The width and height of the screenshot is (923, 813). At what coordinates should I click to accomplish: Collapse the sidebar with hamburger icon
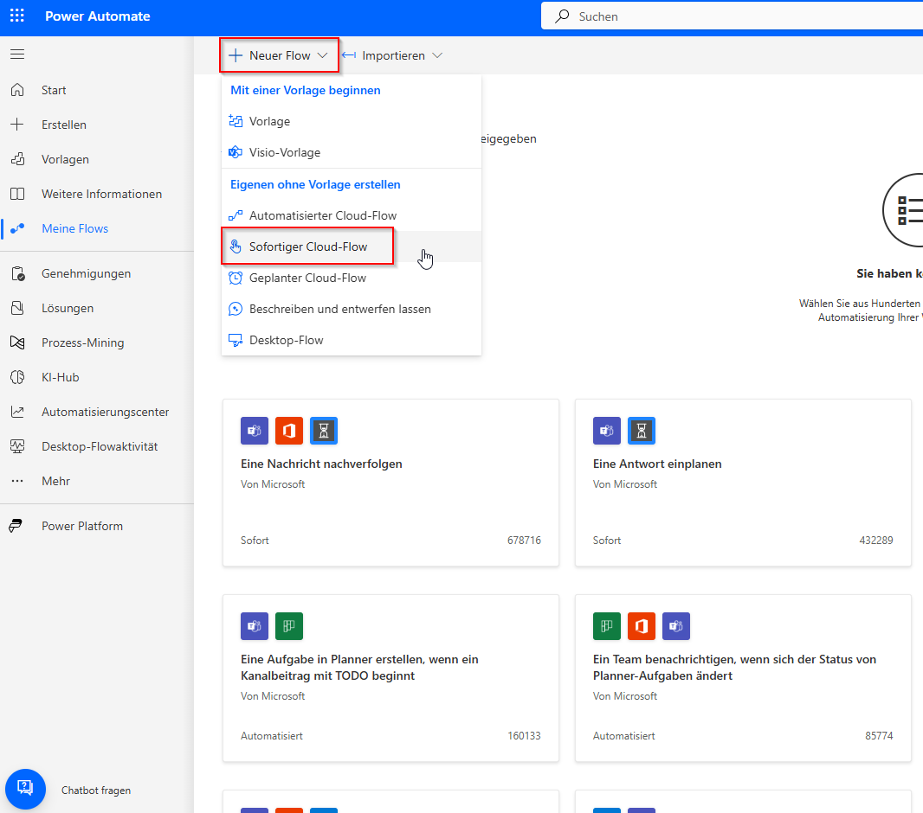(x=17, y=54)
